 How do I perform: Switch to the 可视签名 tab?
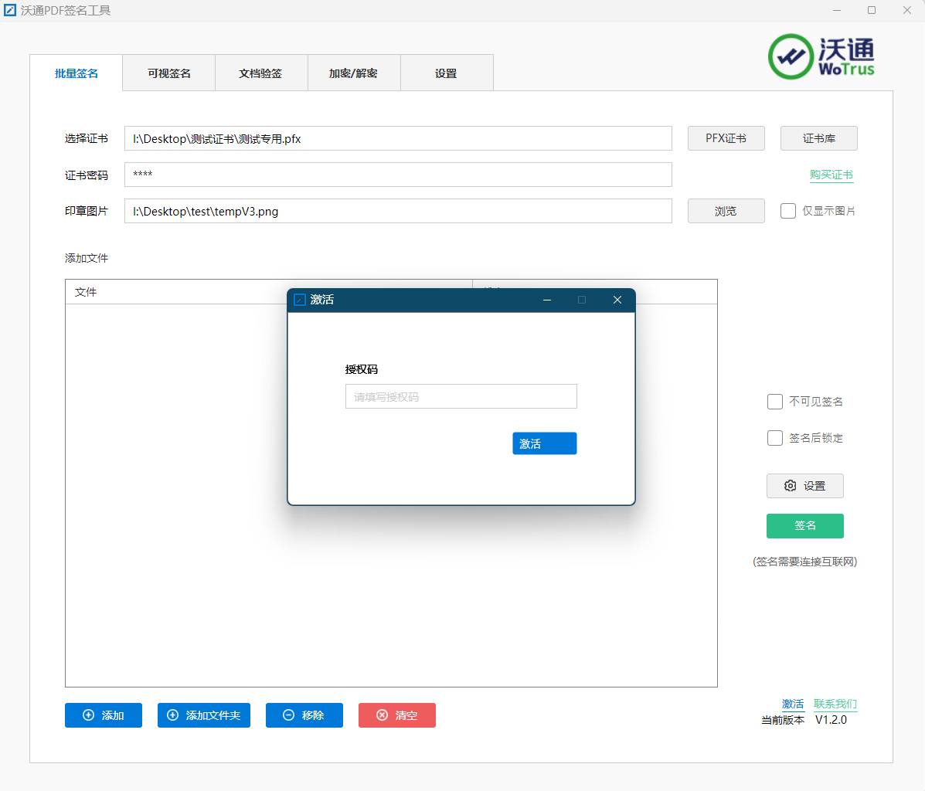[168, 73]
